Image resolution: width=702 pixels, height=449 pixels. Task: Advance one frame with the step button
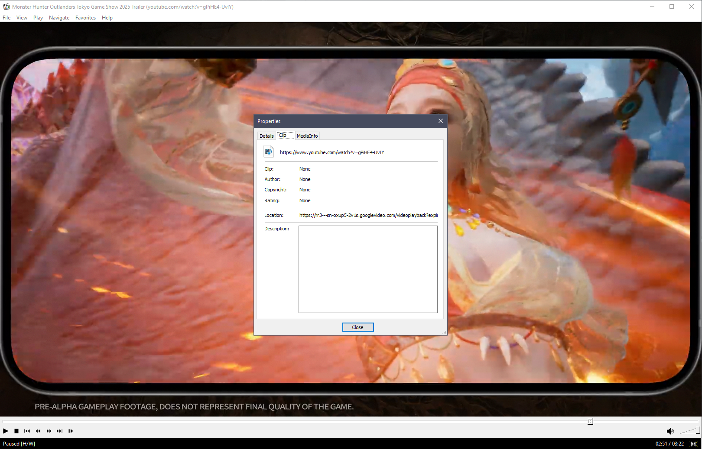[x=71, y=431]
